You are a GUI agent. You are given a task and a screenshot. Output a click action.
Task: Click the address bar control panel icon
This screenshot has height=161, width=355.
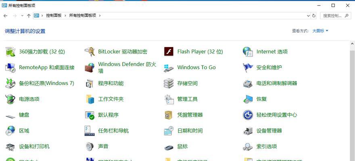(36, 16)
